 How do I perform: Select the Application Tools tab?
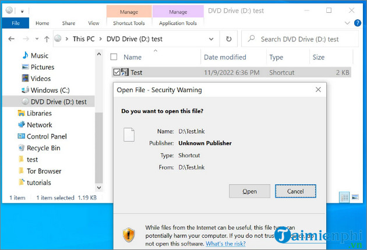(x=178, y=23)
